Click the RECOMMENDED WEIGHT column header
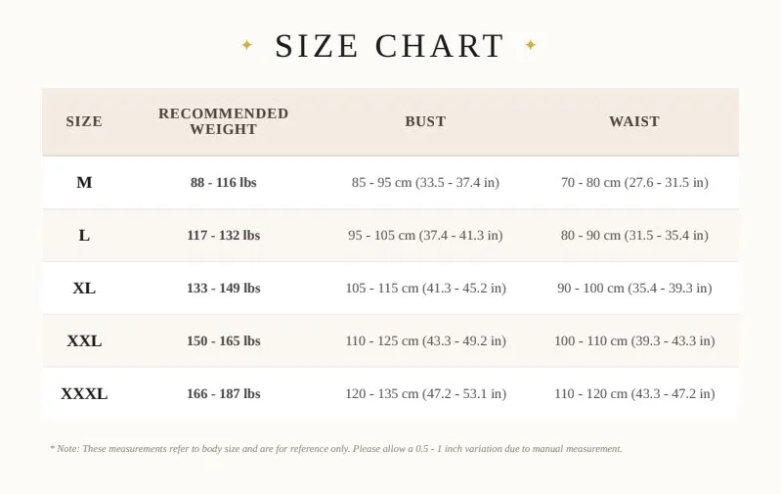The image size is (781, 494). [x=224, y=121]
